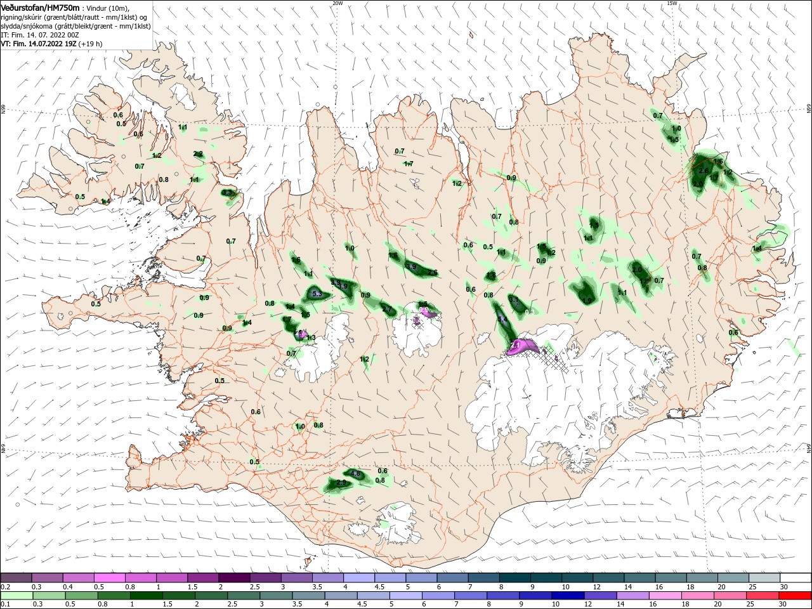Click the bright red 30 swatch in the lower legend row
This screenshot has width=812, height=609.
795,596
